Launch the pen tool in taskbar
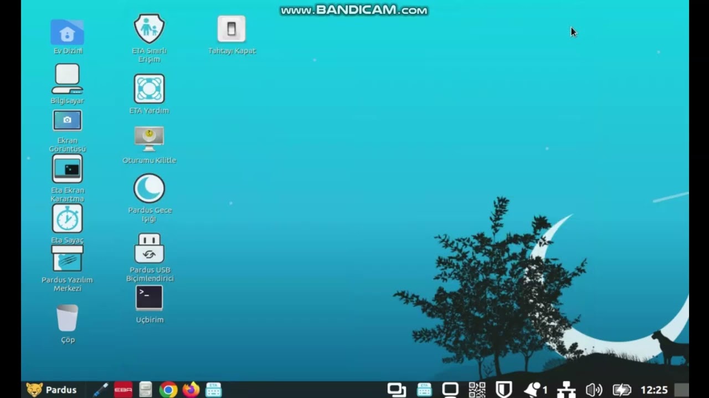The width and height of the screenshot is (709, 398). 100,390
